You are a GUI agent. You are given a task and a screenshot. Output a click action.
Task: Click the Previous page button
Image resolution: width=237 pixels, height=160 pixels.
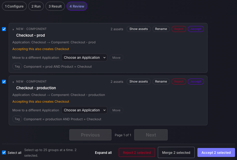point(90,135)
